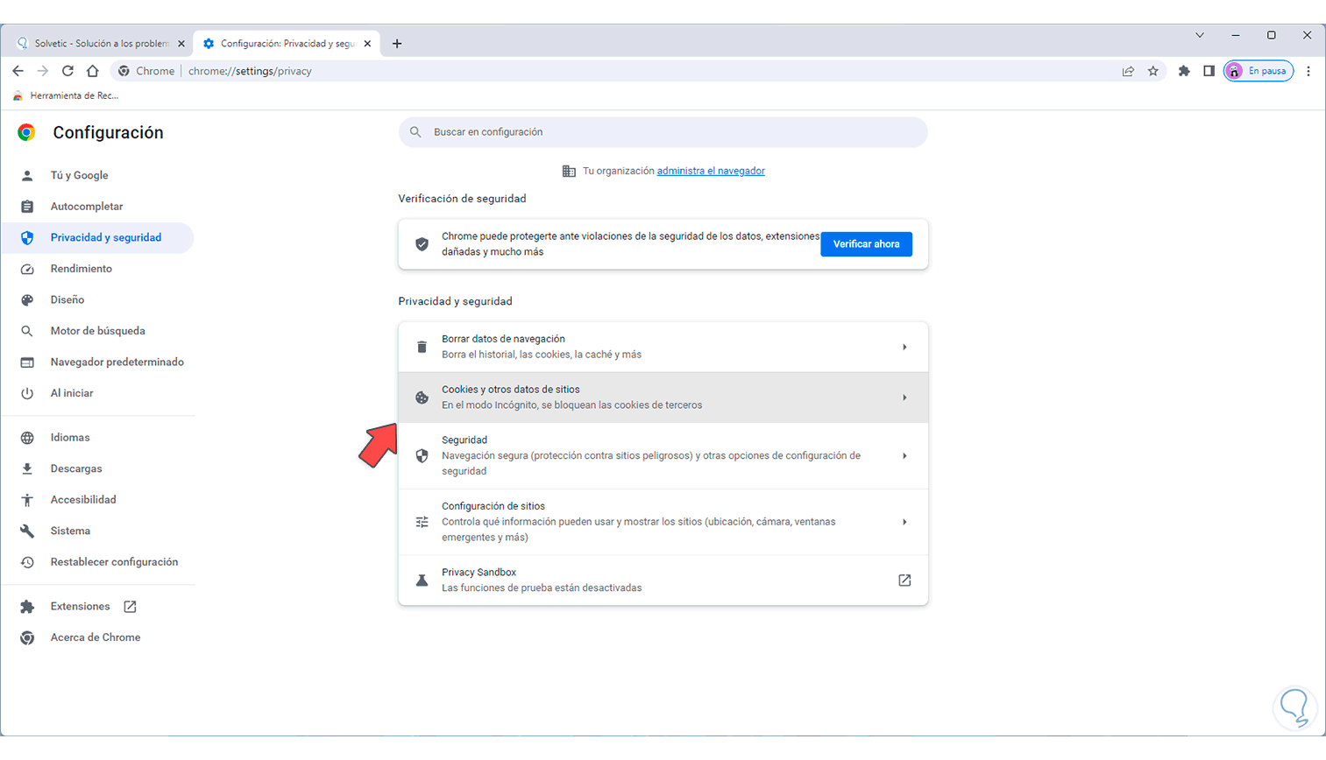The image size is (1326, 760).
Task: Expand 'Configuración de sitios' row arrow
Action: (x=904, y=523)
